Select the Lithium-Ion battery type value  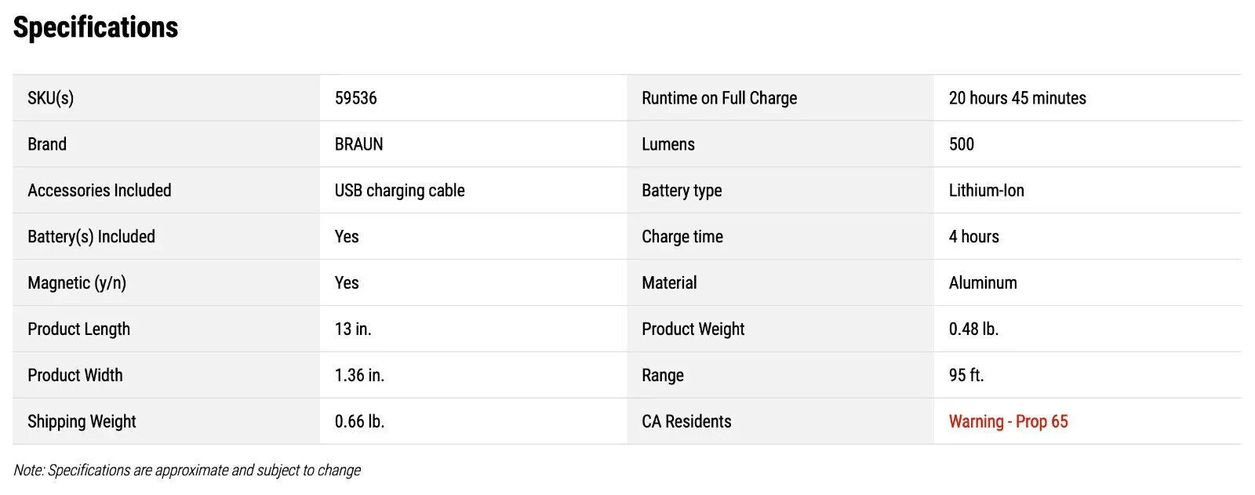[x=986, y=191]
